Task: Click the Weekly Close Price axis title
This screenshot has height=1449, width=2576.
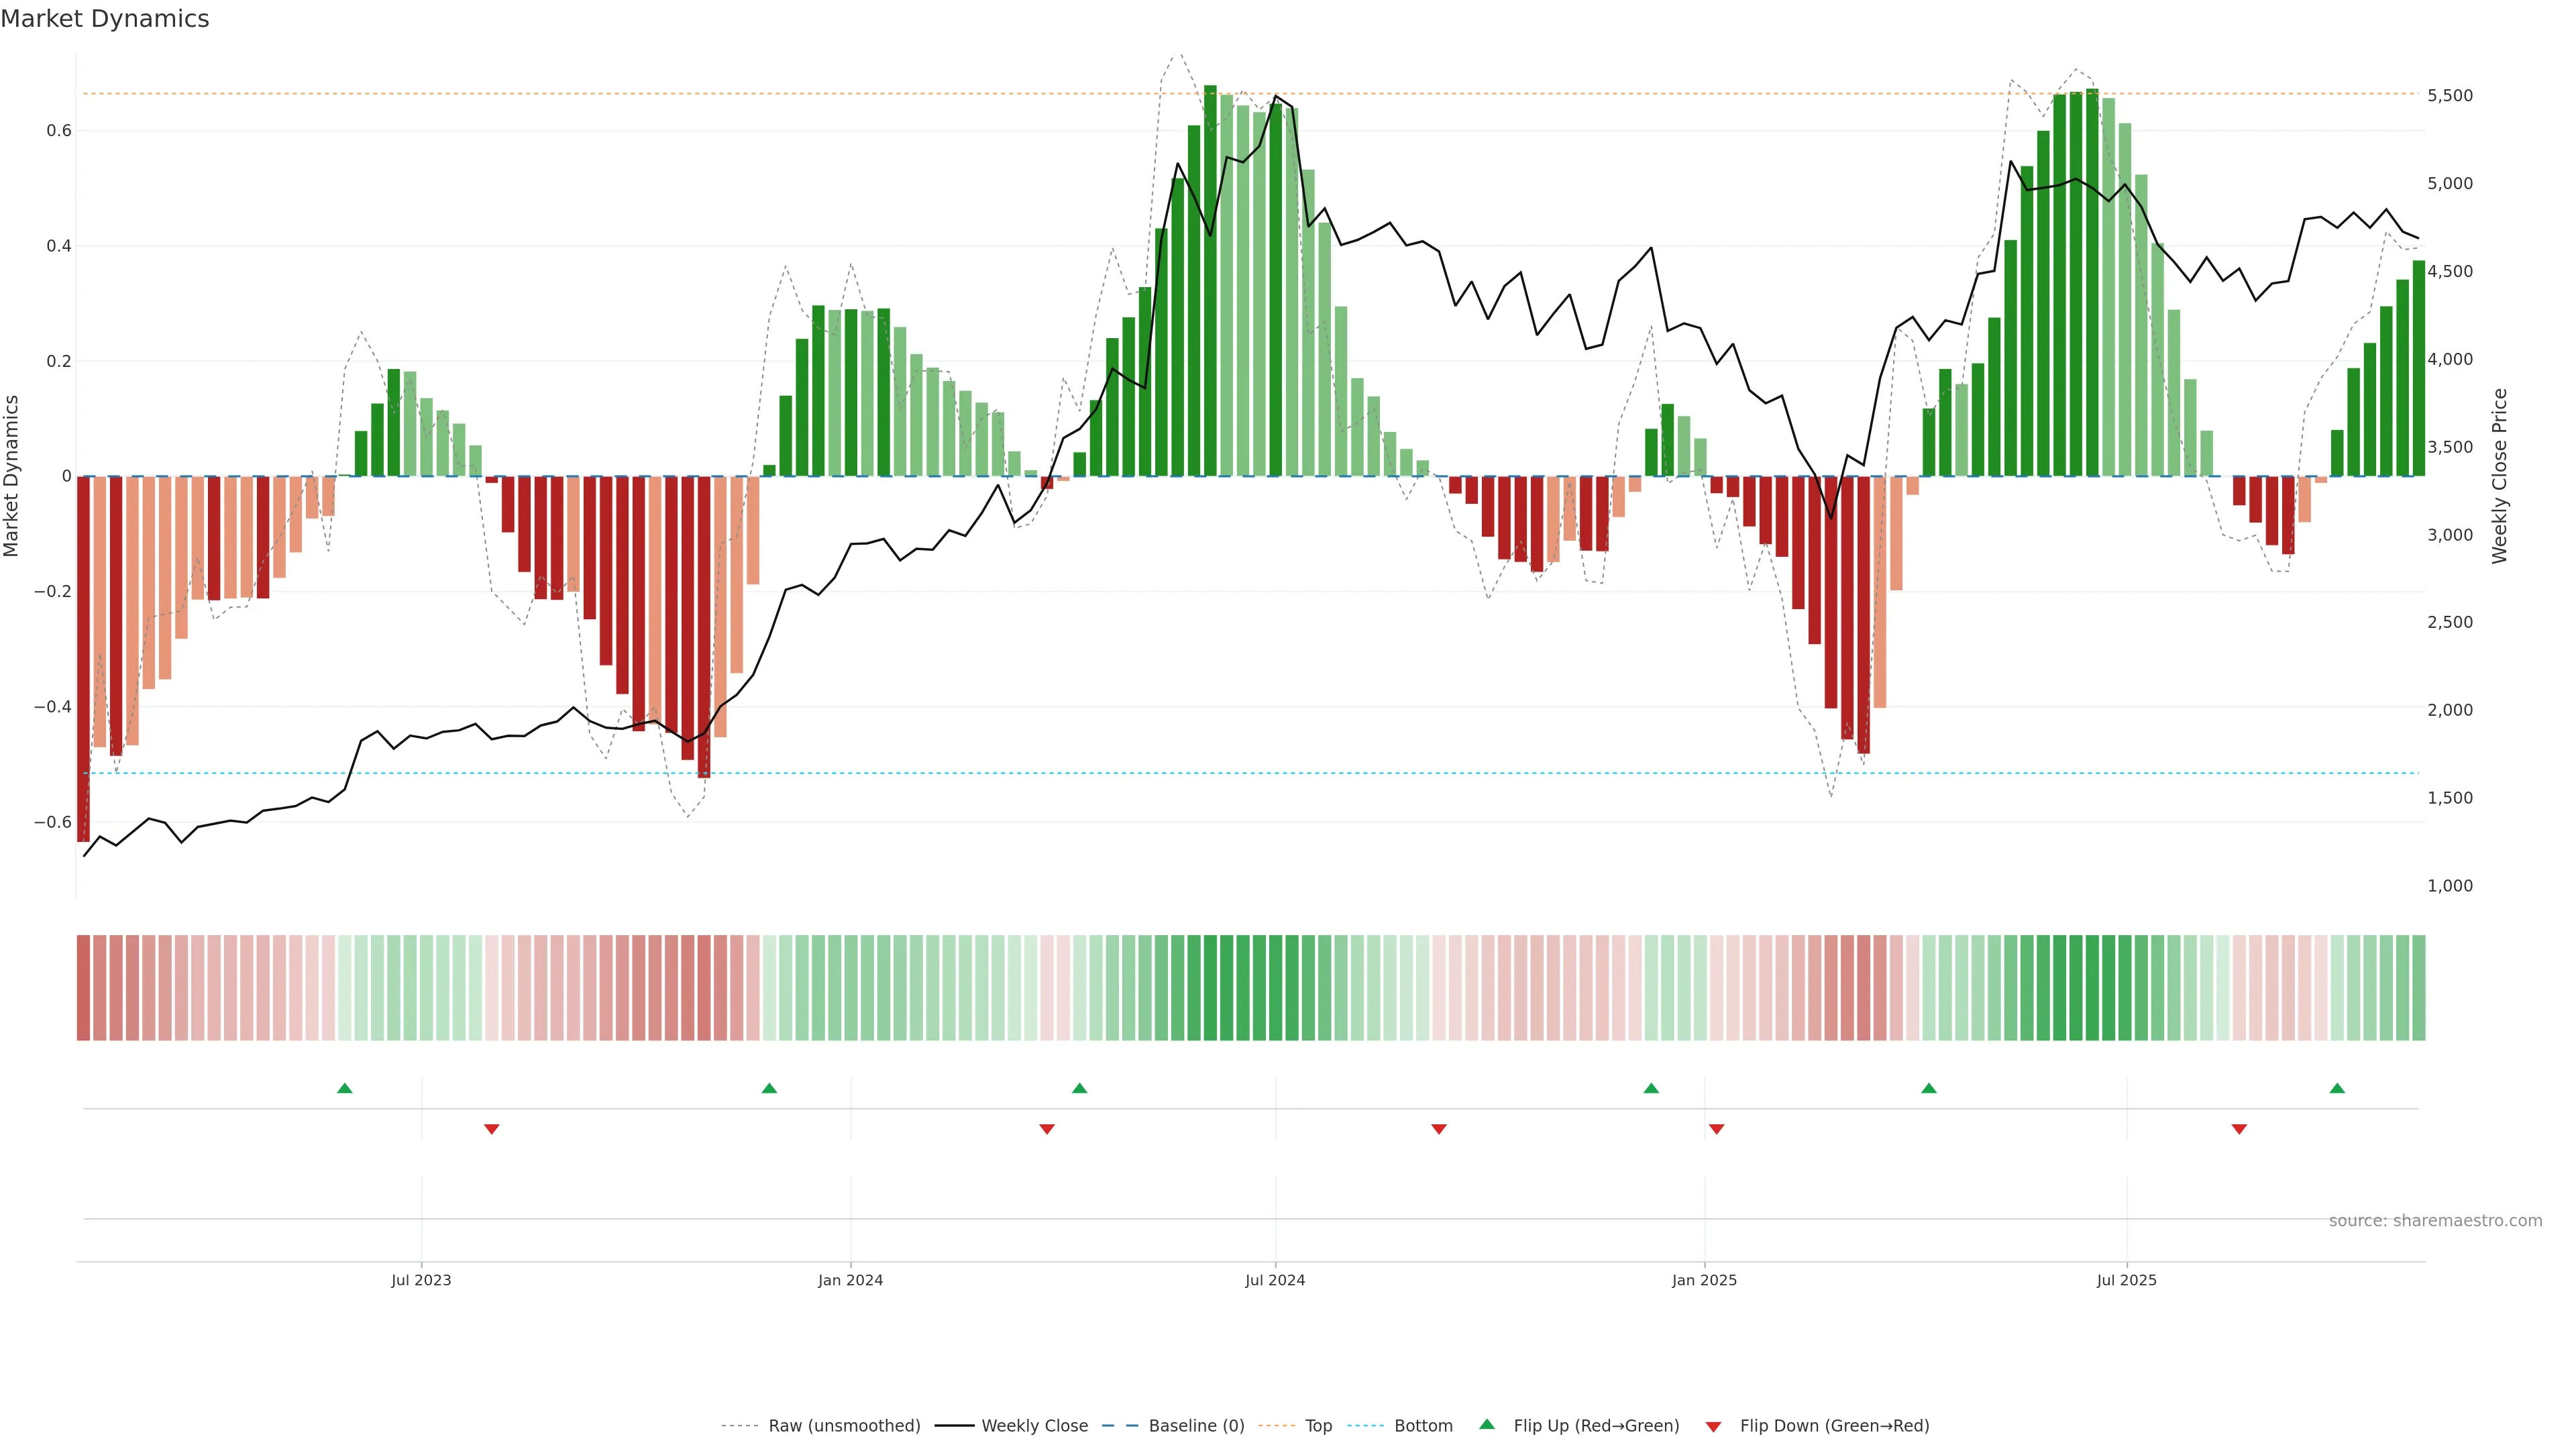Action: 2500,476
